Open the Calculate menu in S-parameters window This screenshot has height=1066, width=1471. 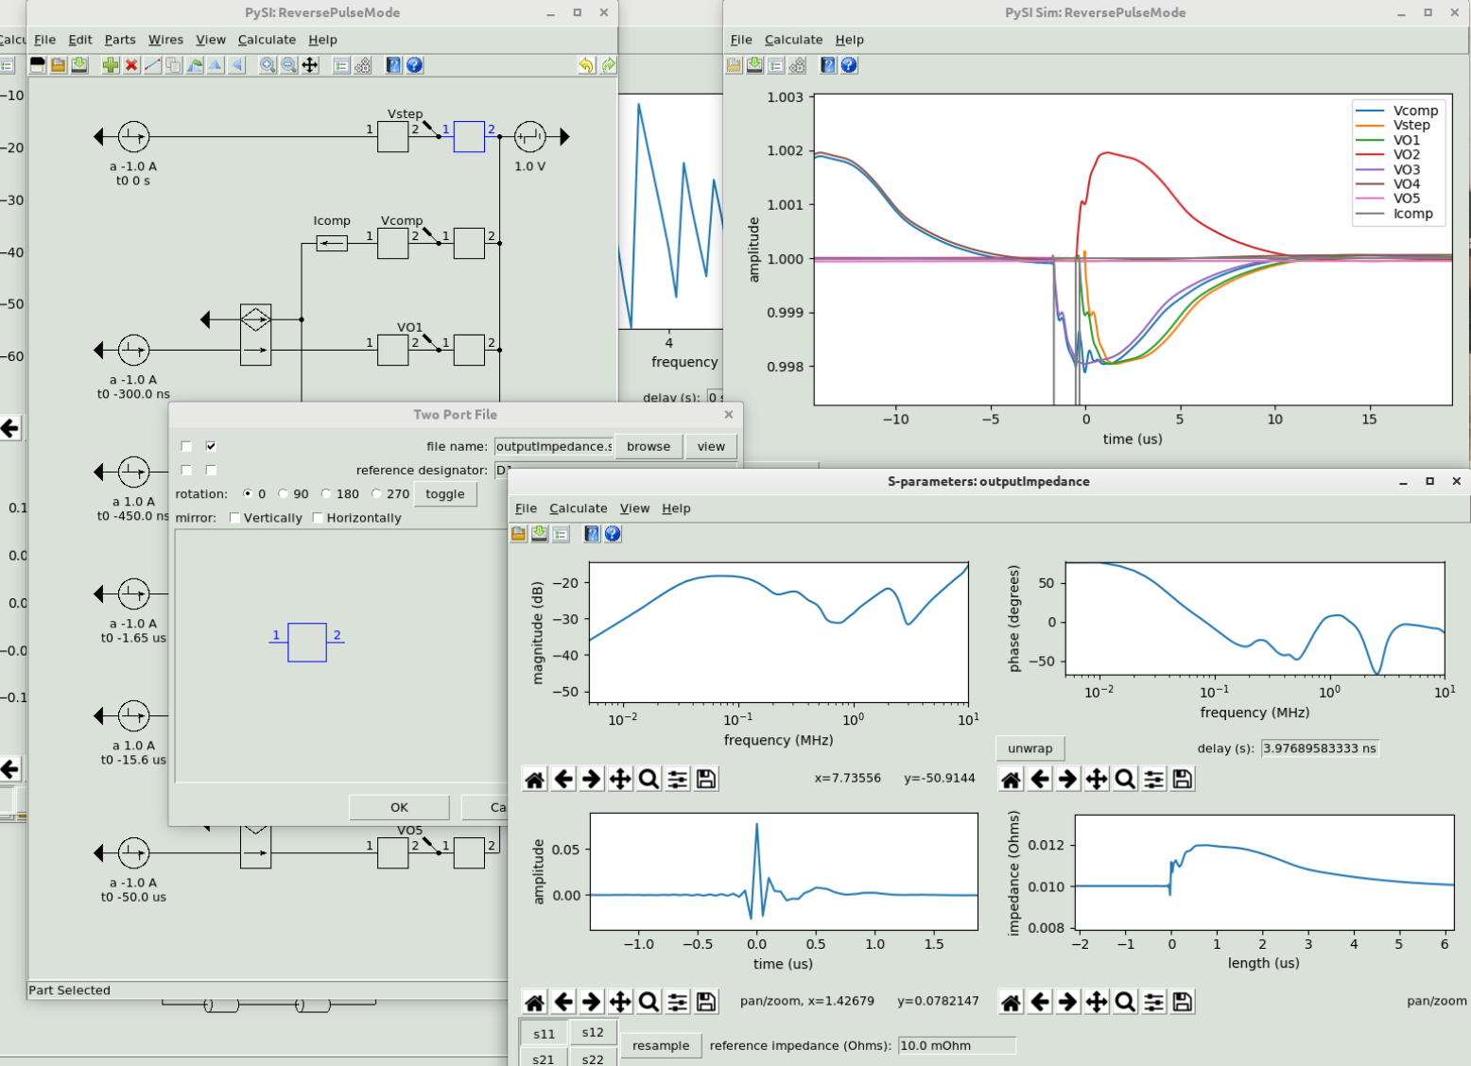point(578,508)
